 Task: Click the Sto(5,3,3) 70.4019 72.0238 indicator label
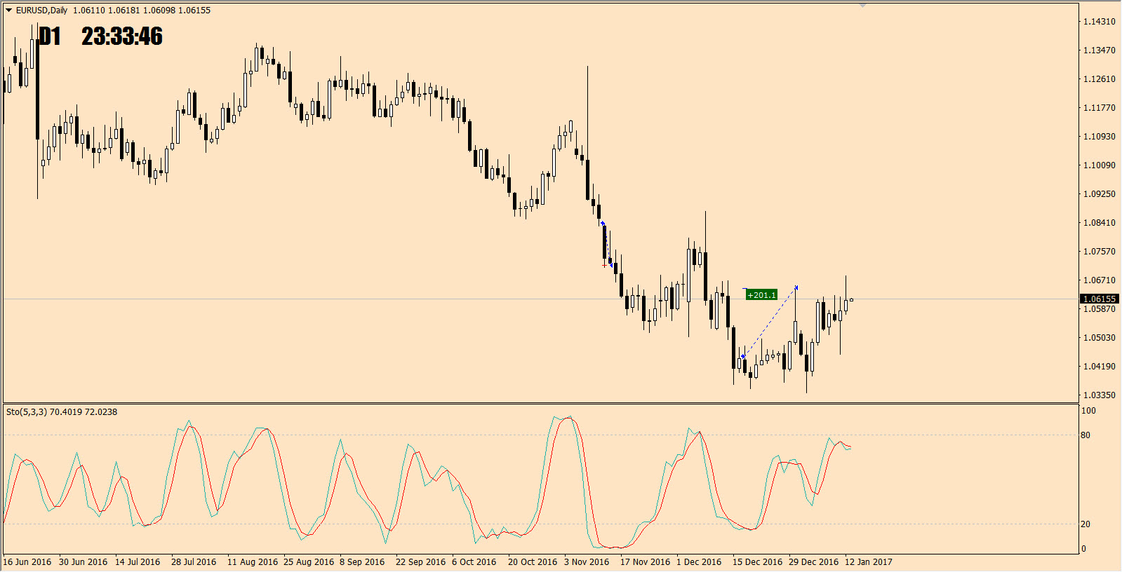point(62,412)
